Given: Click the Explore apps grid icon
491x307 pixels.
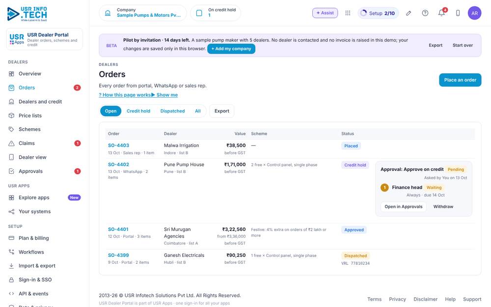Looking at the screenshot, I should pos(11,197).
